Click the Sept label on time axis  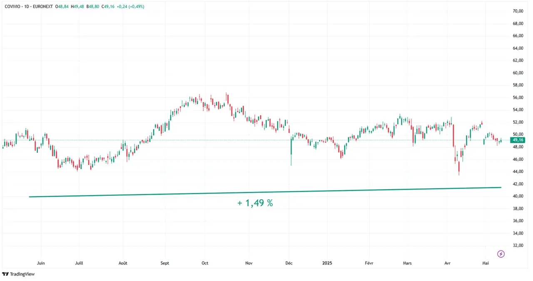[x=164, y=263]
